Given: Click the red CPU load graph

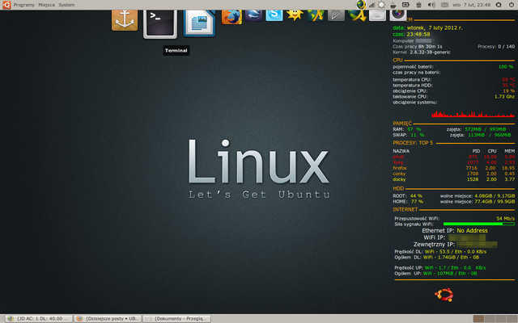Looking at the screenshot, I should pos(473,114).
